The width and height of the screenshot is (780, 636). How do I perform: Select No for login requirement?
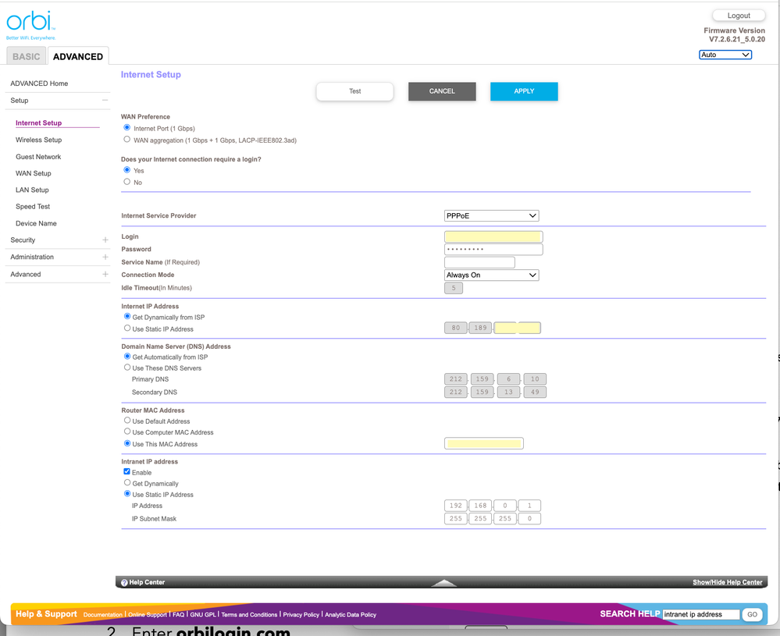(127, 182)
